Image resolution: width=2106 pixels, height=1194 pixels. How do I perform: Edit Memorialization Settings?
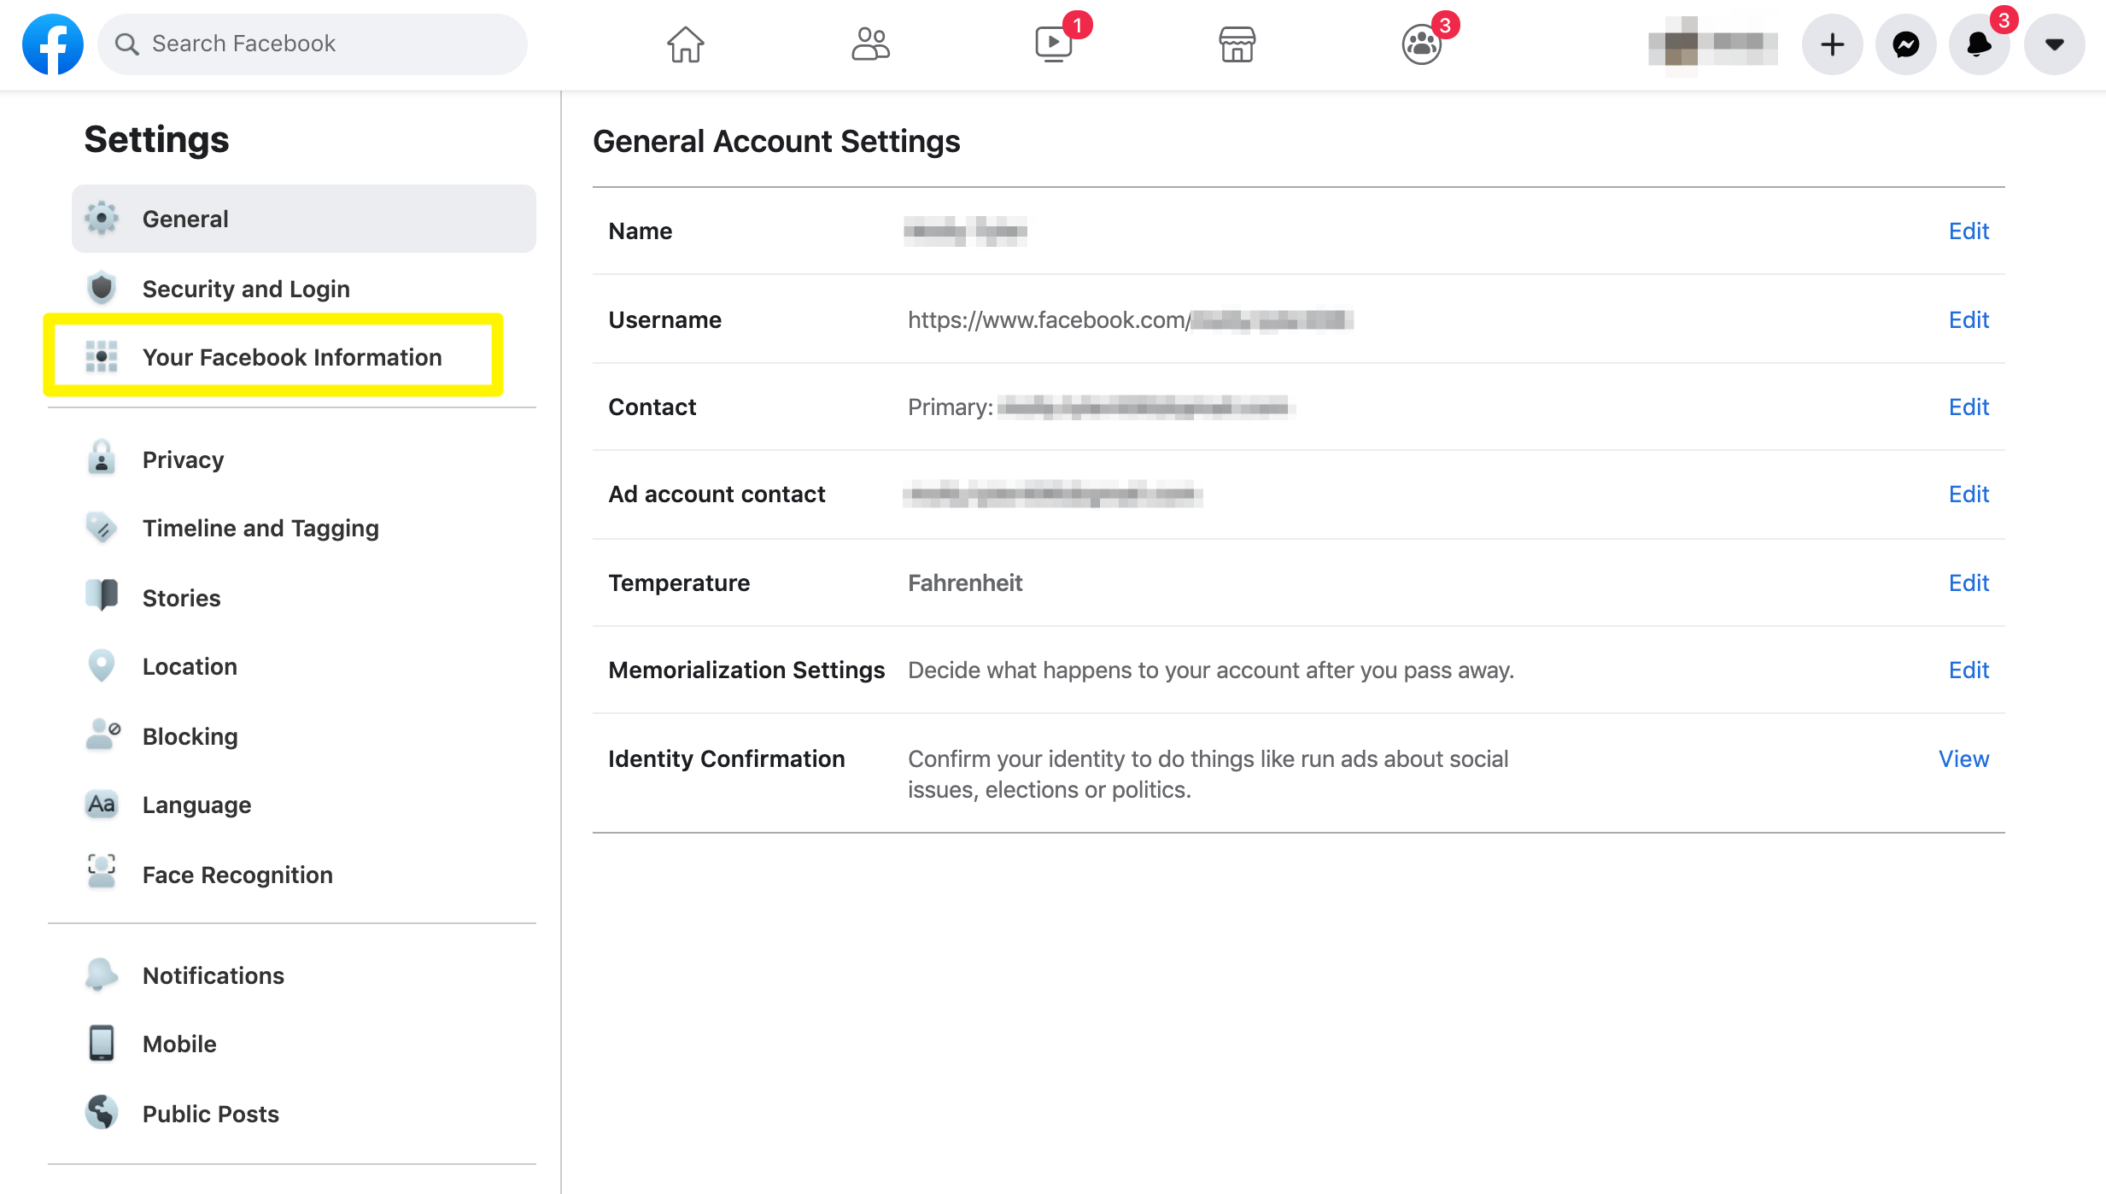tap(1968, 670)
